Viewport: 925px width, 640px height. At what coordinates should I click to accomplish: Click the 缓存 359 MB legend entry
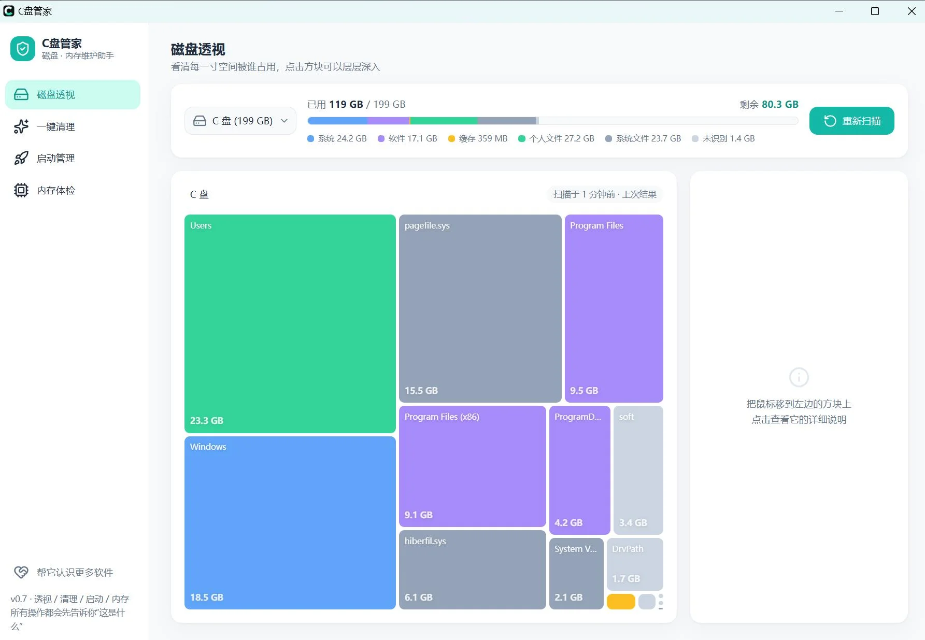pyautogui.click(x=478, y=138)
